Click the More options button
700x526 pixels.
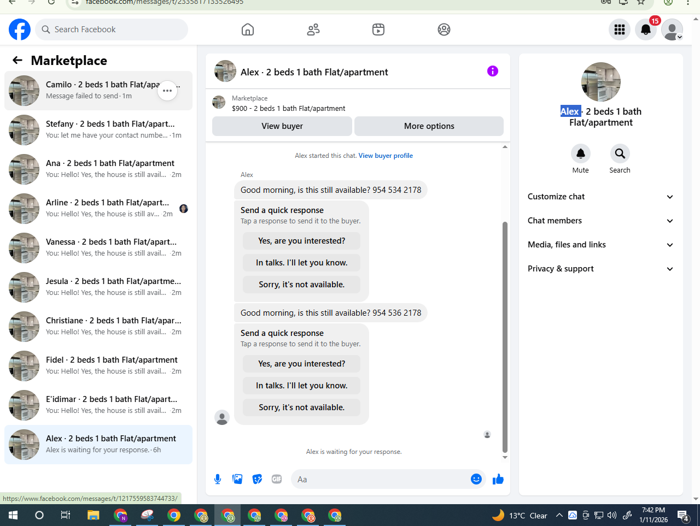429,126
